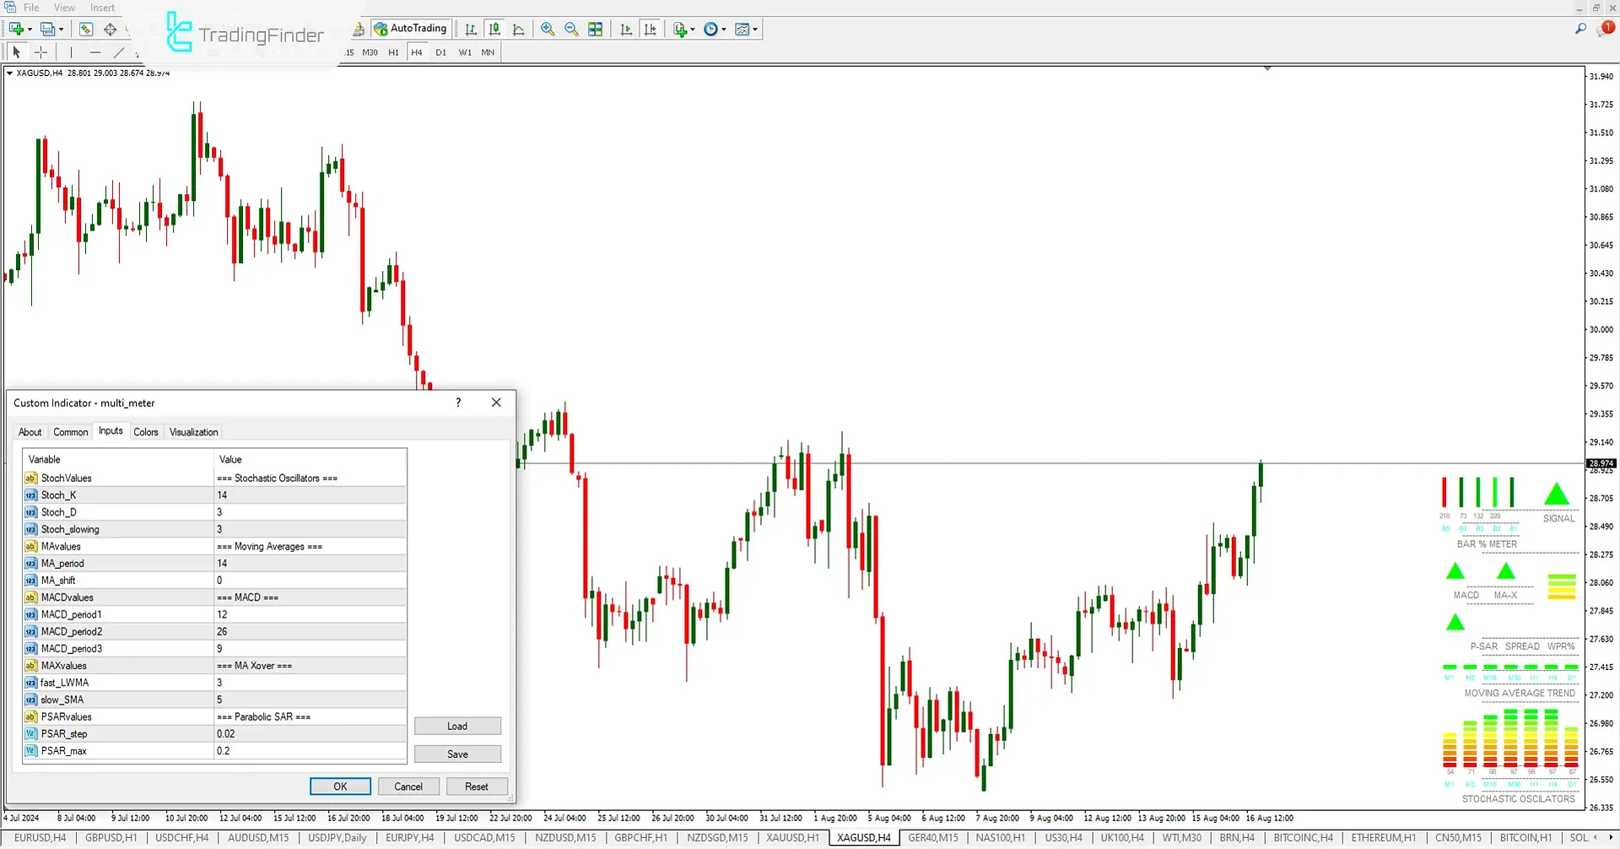Screen dimensions: 1620x849
Task: Toggle the chart shift feature
Action: [651, 28]
